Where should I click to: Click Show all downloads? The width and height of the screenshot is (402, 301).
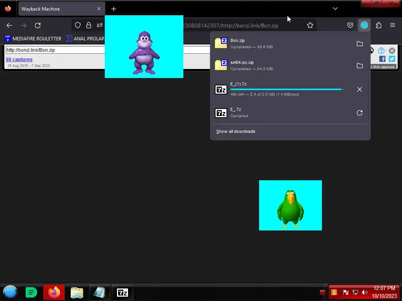(236, 132)
